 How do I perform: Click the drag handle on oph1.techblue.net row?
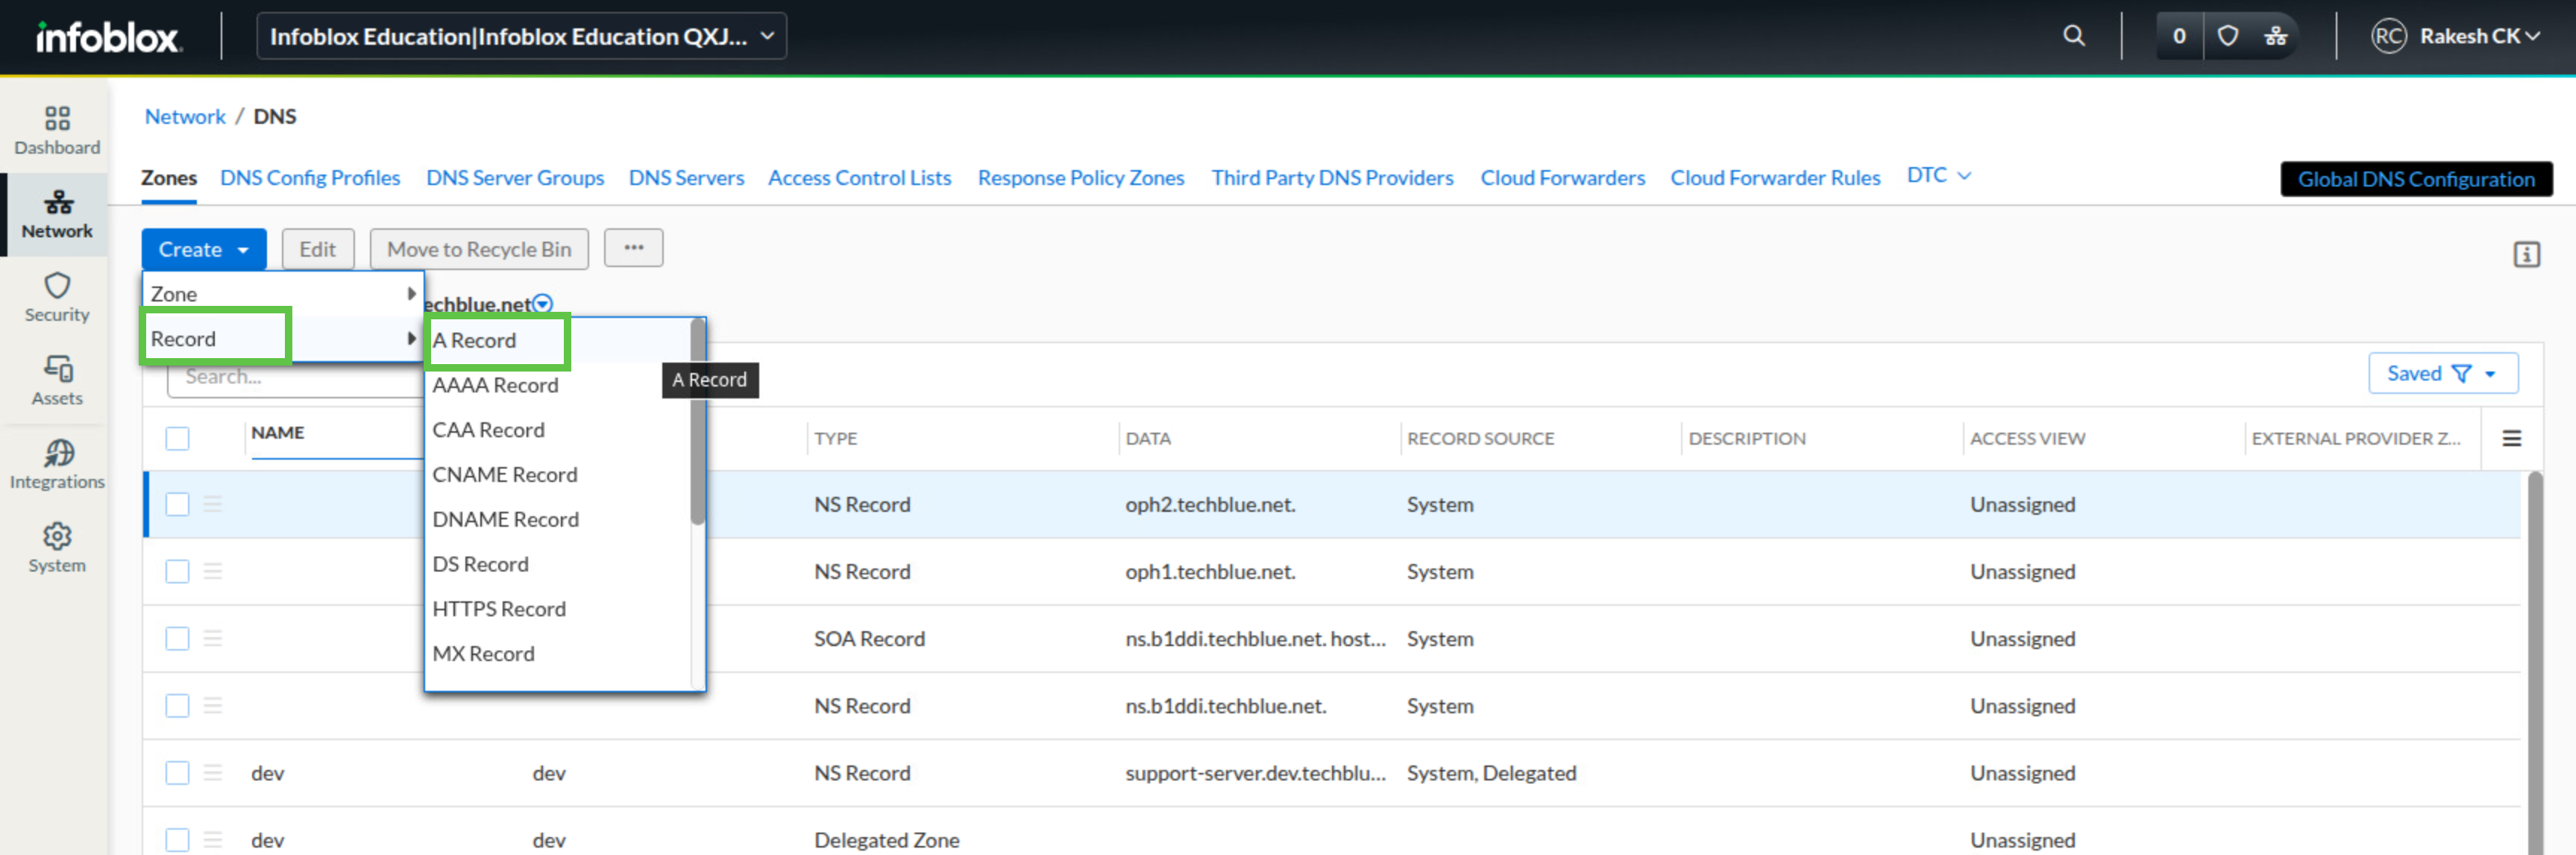tap(212, 571)
